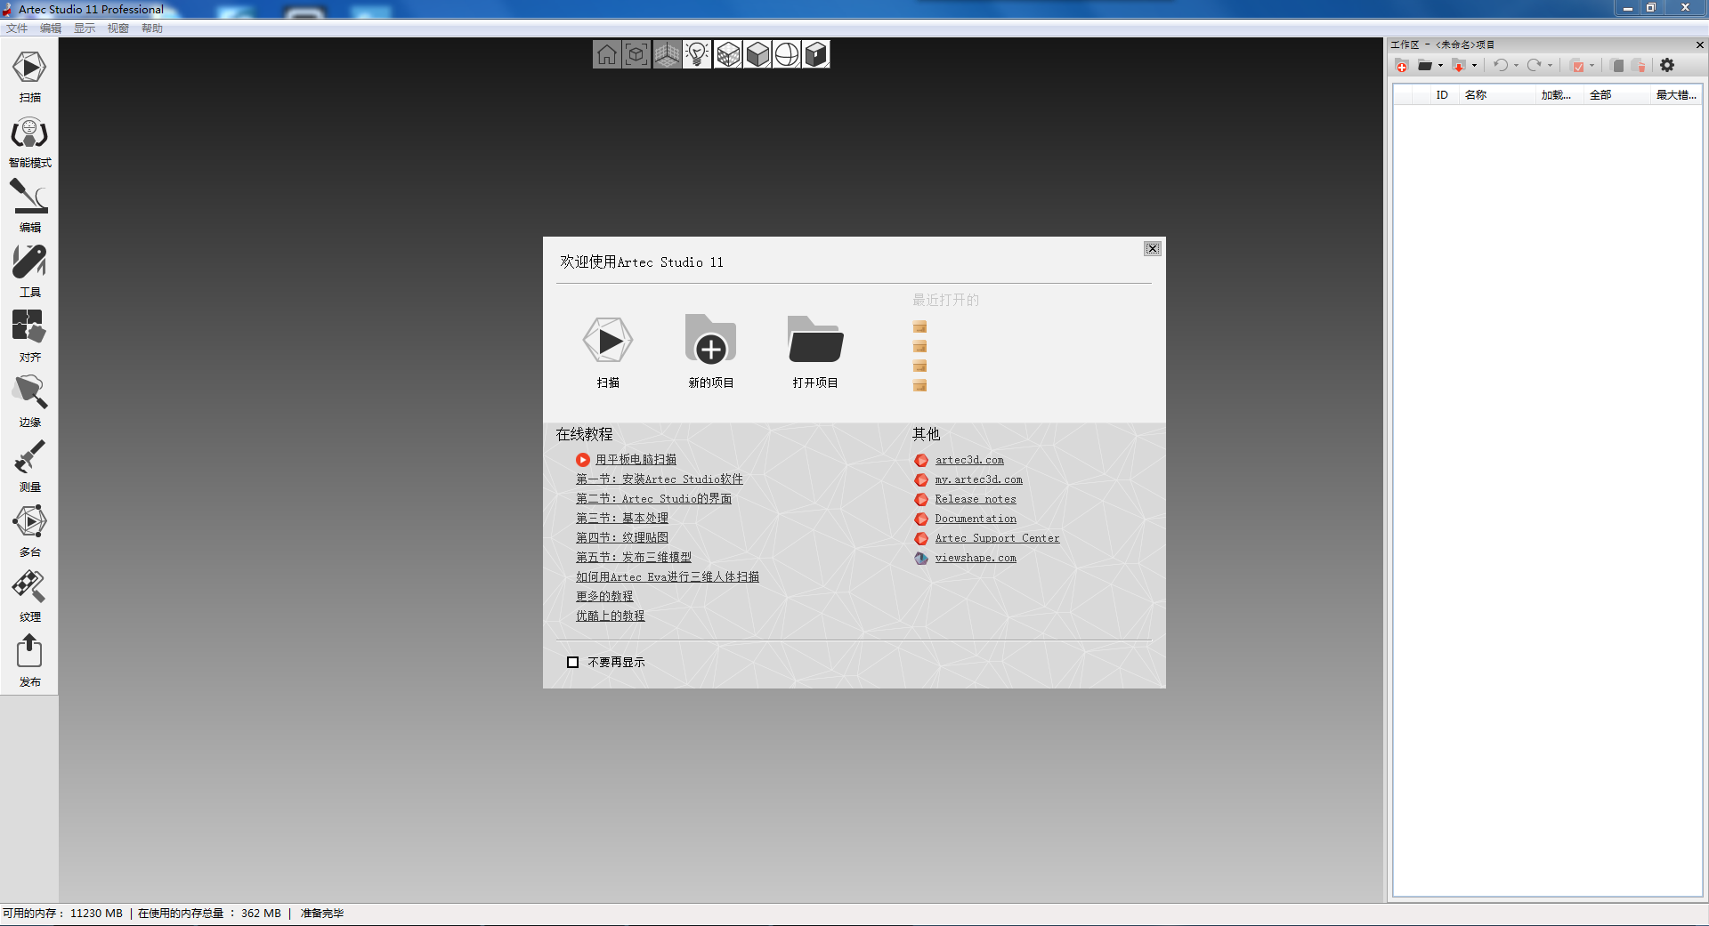Click the 新的项目 new project icon
Image resolution: width=1709 pixels, height=926 pixels.
[x=710, y=342]
